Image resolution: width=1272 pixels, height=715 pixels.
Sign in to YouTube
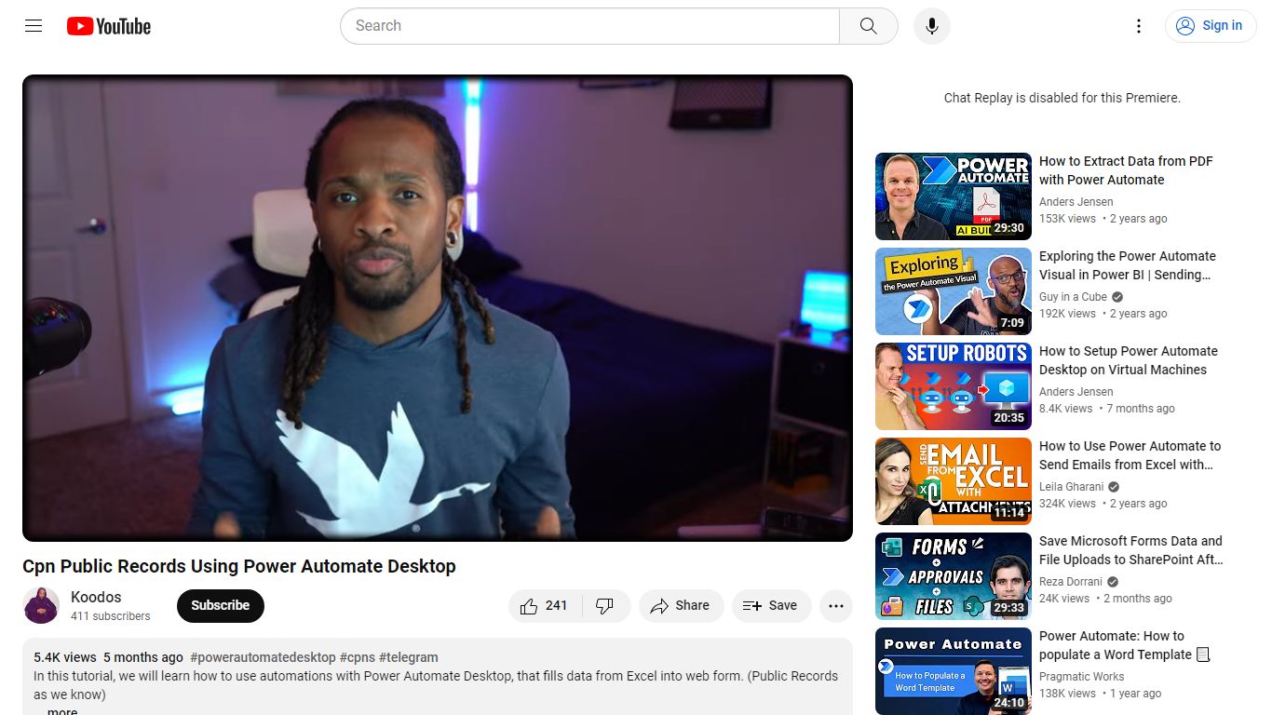[x=1210, y=26]
